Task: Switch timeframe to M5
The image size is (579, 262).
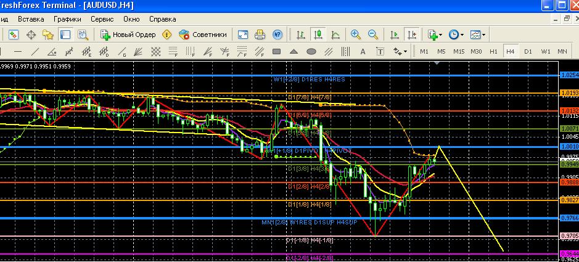Action: pos(441,52)
